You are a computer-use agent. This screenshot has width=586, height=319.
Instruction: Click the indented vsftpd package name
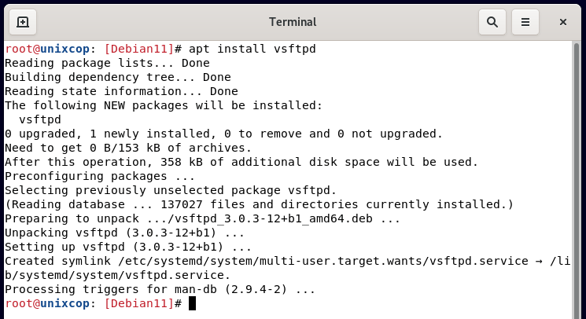click(x=40, y=119)
